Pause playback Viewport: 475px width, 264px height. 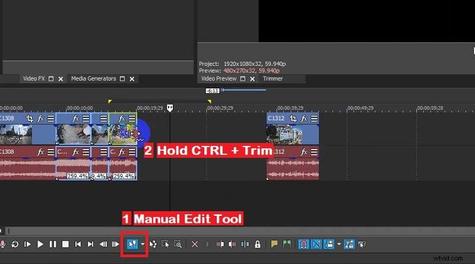tap(53, 244)
